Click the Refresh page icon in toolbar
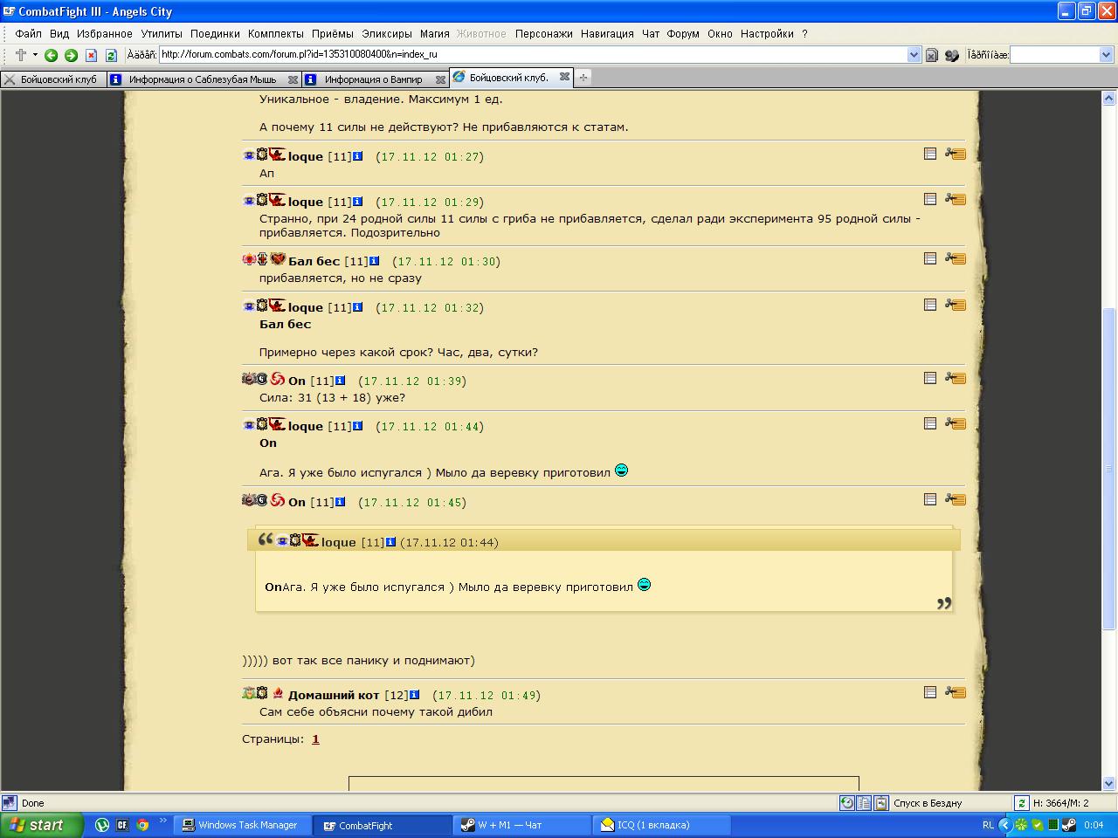Viewport: 1118px width, 838px height. pos(111,55)
